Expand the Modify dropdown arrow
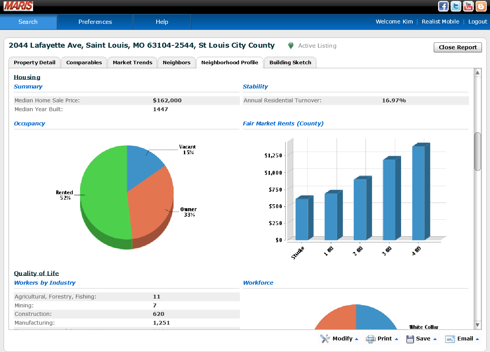Viewport: 490px width, 352px height. (x=356, y=339)
